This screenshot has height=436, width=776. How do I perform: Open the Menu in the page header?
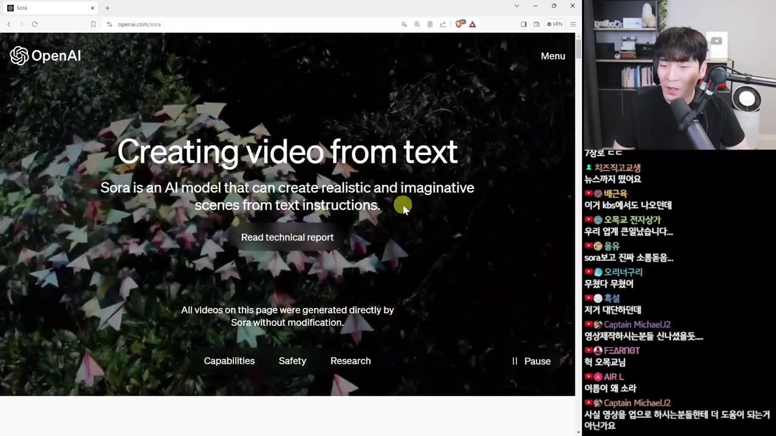click(553, 56)
